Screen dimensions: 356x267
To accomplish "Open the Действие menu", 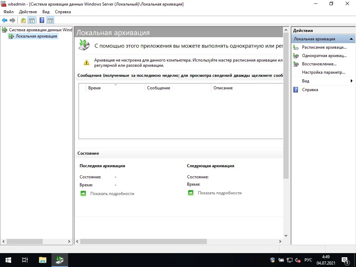I will (28, 11).
